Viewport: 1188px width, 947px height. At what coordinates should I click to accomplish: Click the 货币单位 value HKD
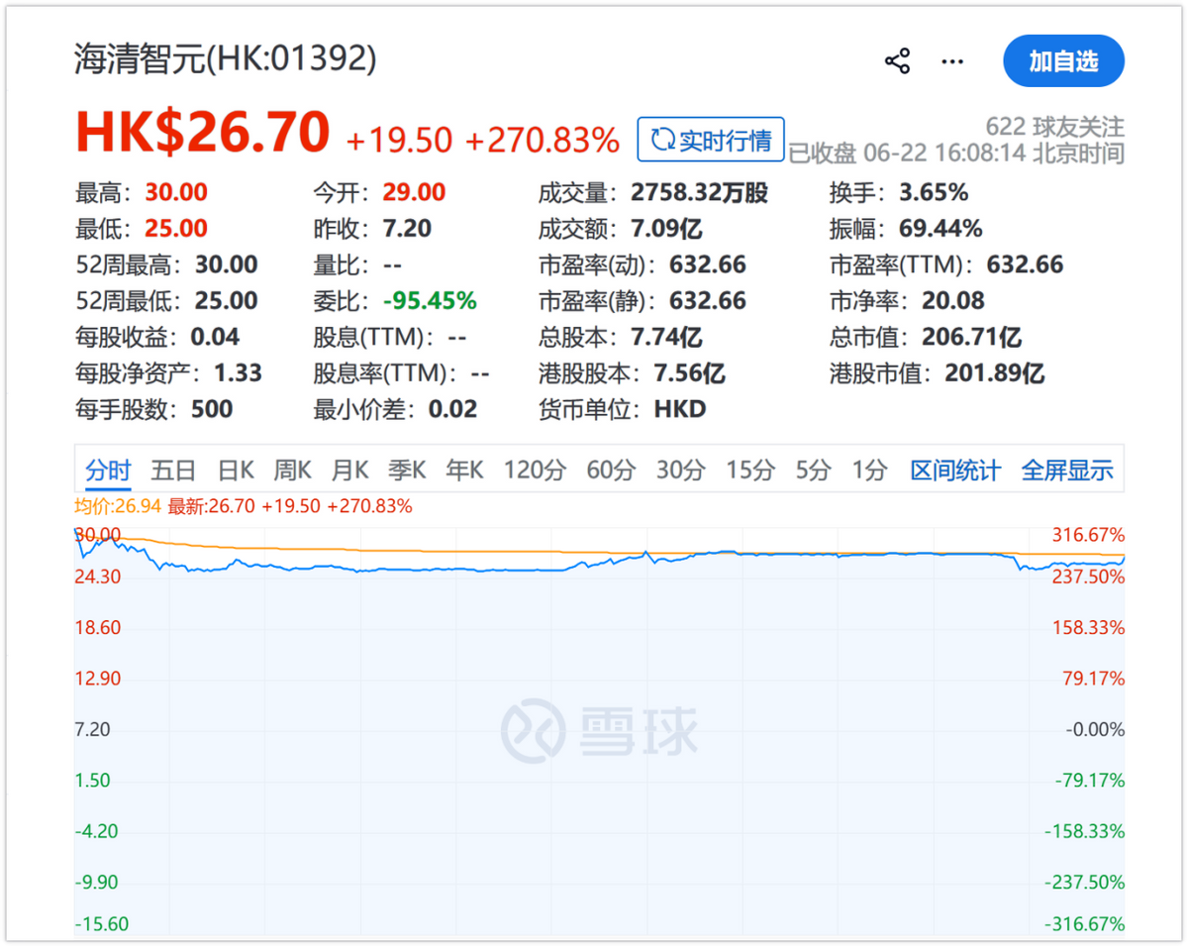(x=680, y=409)
